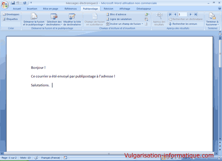Screen dimensions: 222x161
Task: Click the macro recording status icon
Action: click(65, 158)
